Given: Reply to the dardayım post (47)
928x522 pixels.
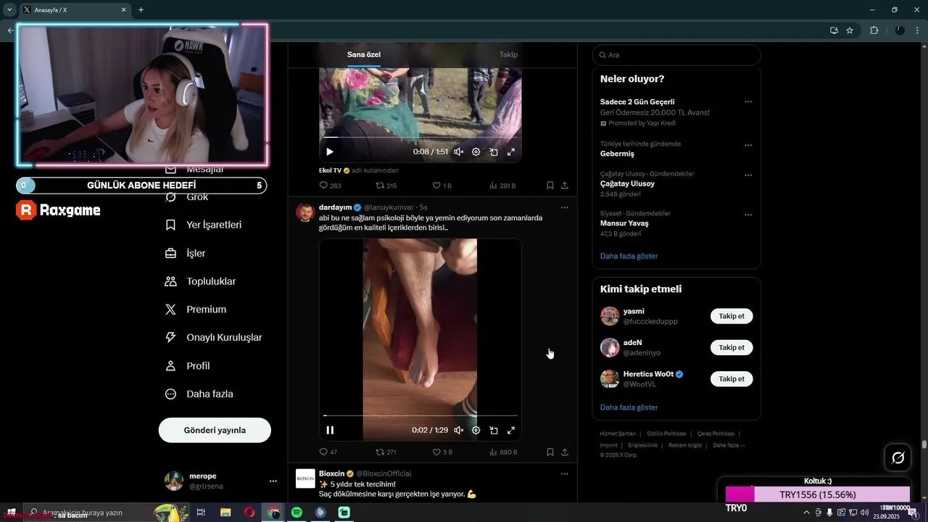Looking at the screenshot, I should coord(328,452).
